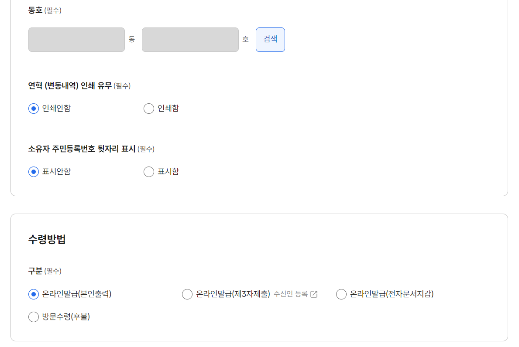Pick 방문수령(후불) as receiving method
The width and height of the screenshot is (519, 347).
point(33,316)
